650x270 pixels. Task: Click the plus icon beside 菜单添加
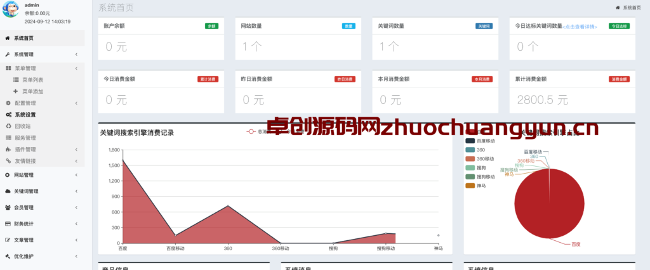coord(16,91)
